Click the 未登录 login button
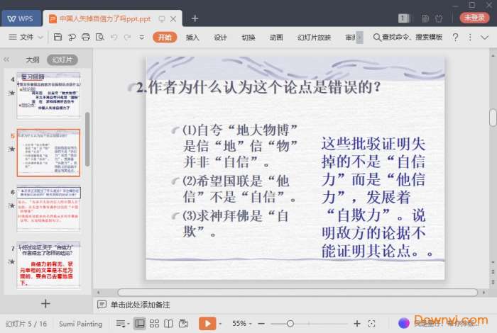Screen dimensions: 497x333 (474, 18)
